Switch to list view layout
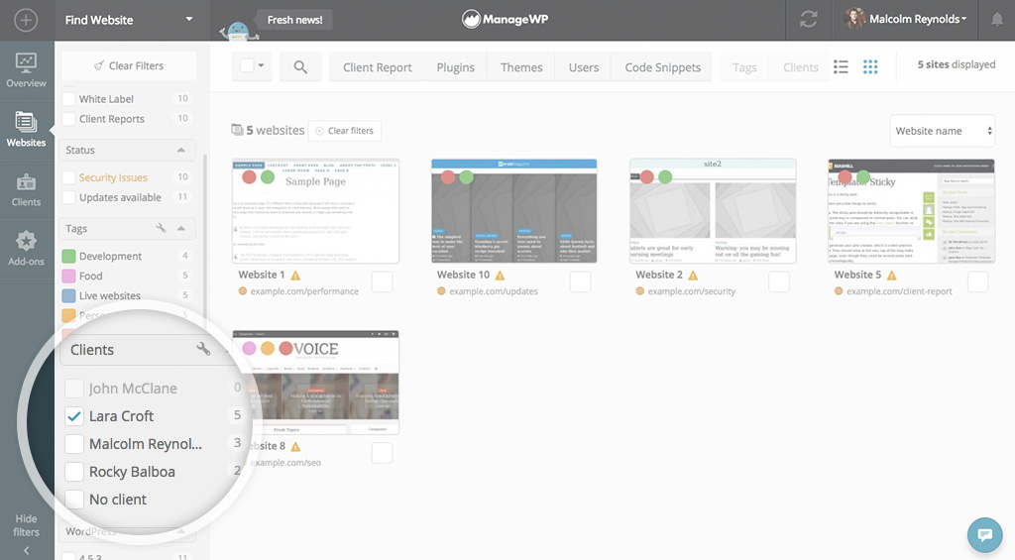The image size is (1015, 560). pyautogui.click(x=841, y=67)
